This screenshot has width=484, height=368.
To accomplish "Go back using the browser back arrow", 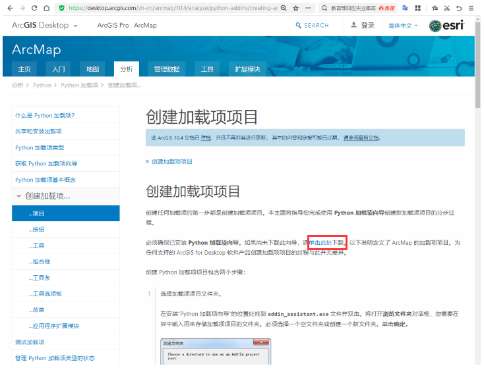I will (10, 8).
